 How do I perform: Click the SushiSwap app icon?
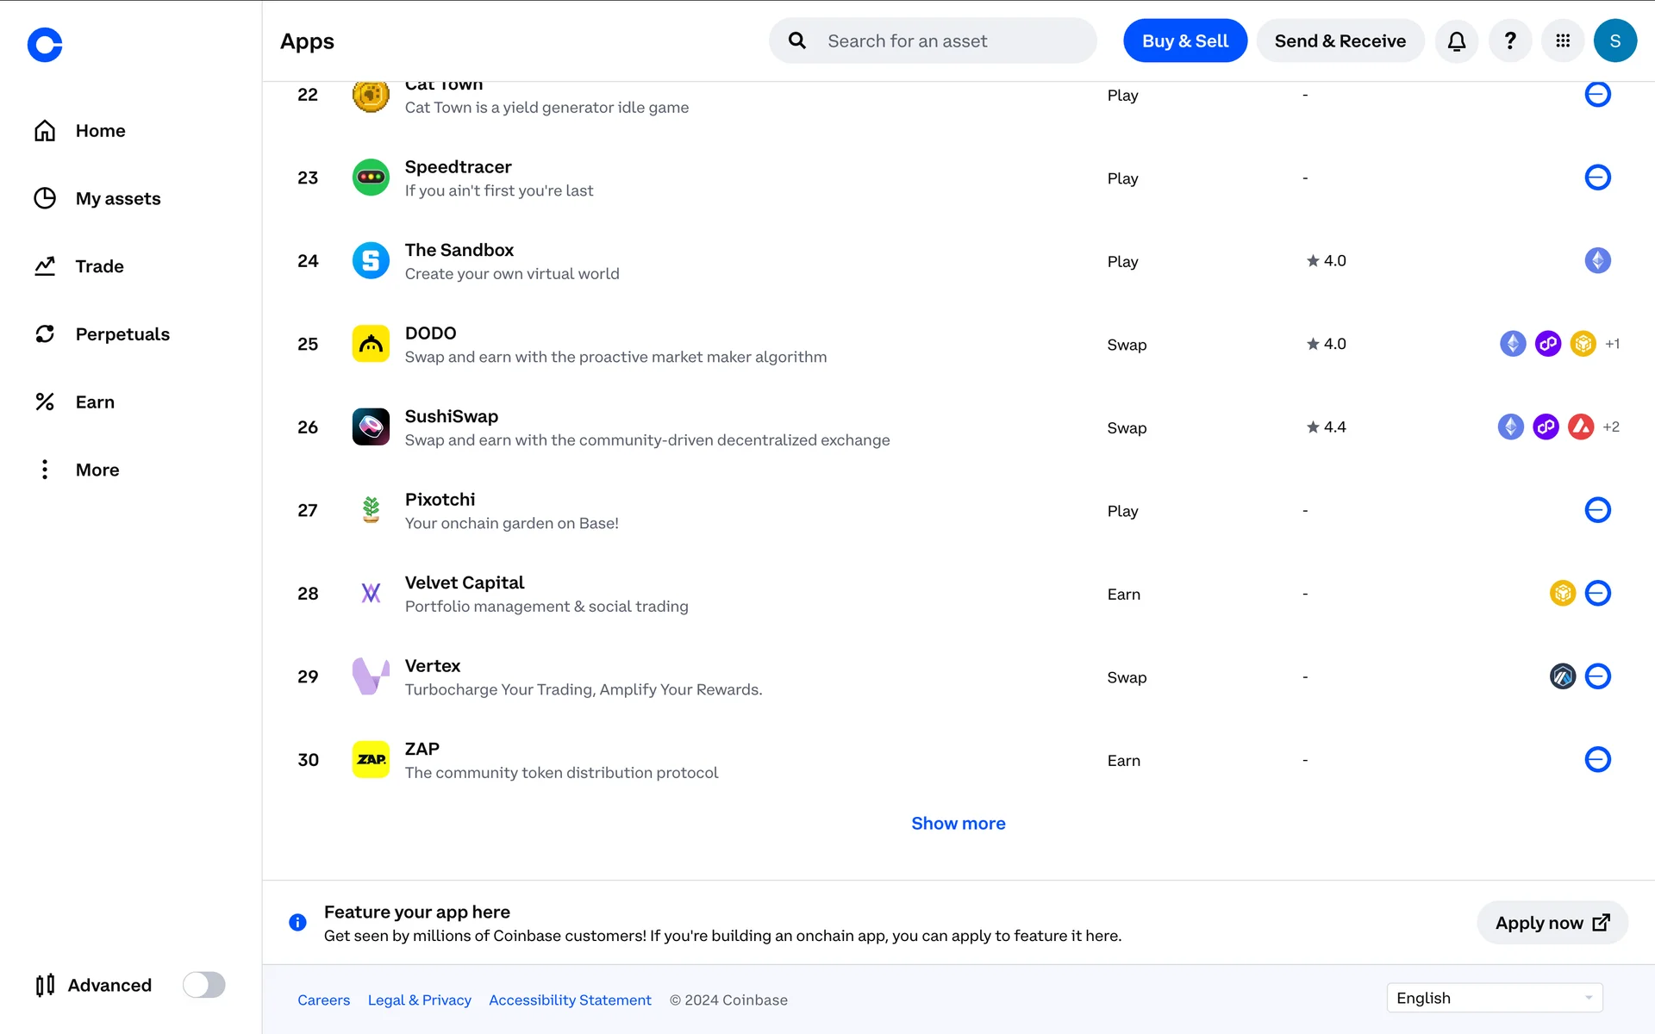371,427
